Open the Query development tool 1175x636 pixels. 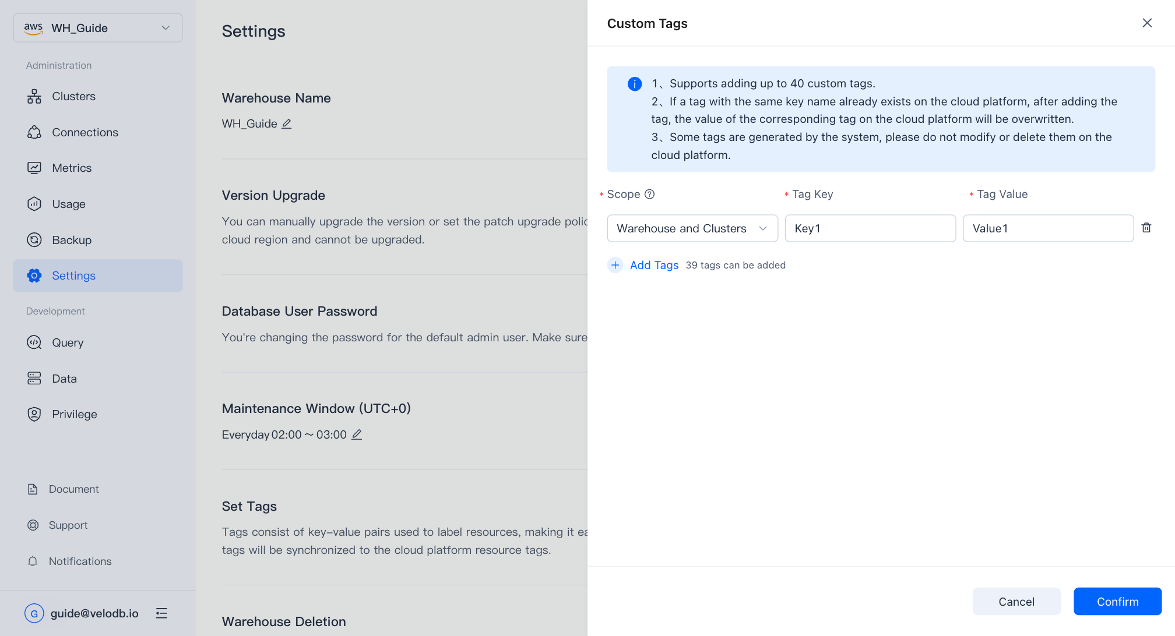[68, 342]
